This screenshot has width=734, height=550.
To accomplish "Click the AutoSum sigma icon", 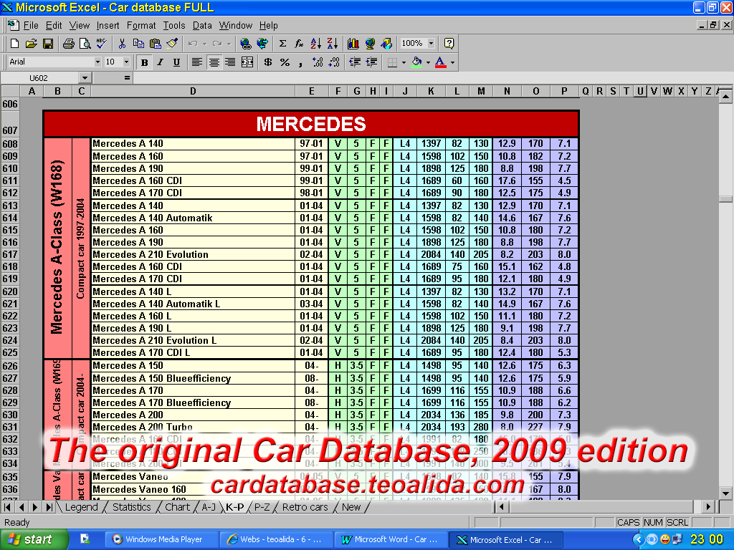I will tap(282, 44).
